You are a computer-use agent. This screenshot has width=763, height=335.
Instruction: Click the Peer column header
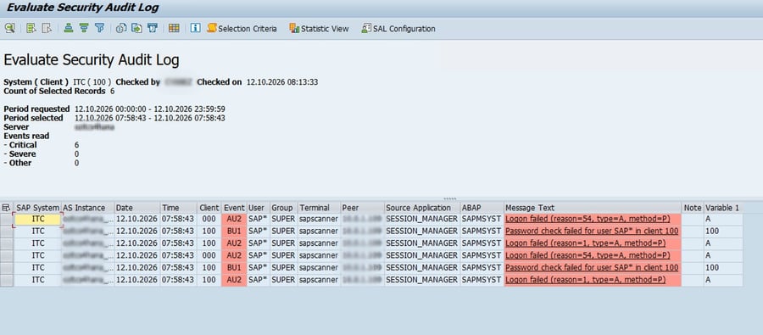point(363,208)
